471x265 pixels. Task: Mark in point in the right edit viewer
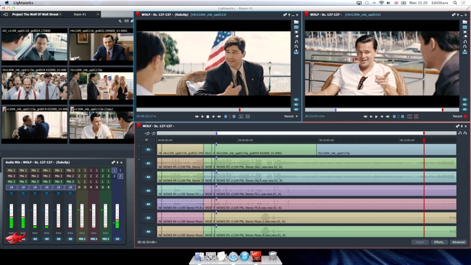[394, 117]
